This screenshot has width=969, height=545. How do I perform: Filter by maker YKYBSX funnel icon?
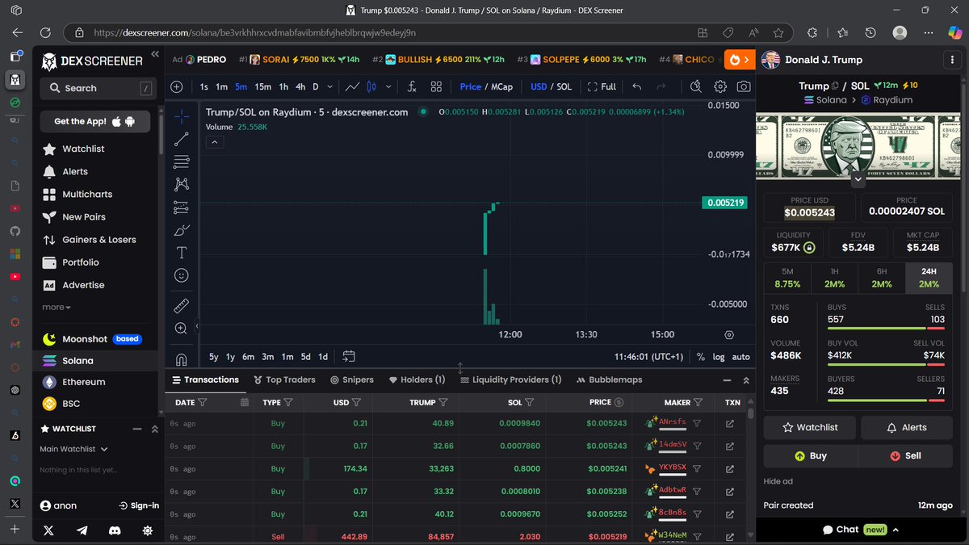coord(697,468)
